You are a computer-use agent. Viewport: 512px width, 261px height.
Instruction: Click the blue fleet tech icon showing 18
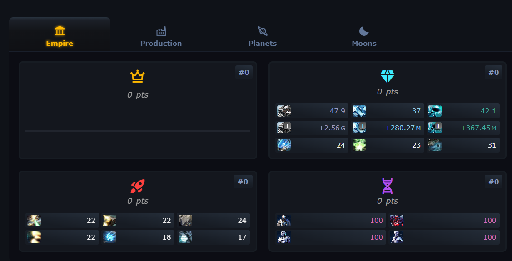(109, 237)
